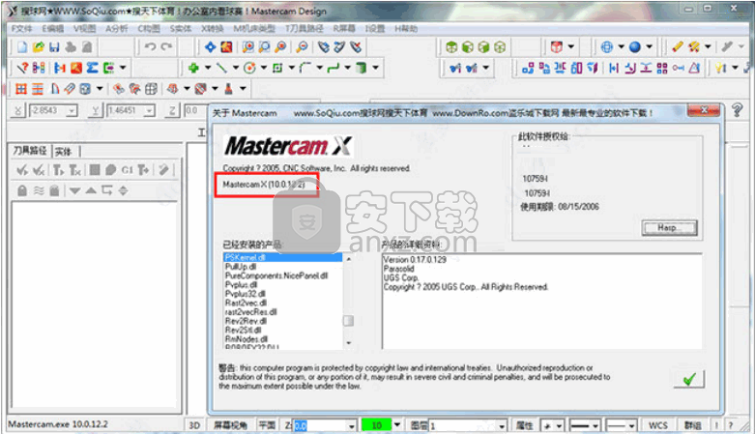Click the first green cube view icon

(x=451, y=46)
